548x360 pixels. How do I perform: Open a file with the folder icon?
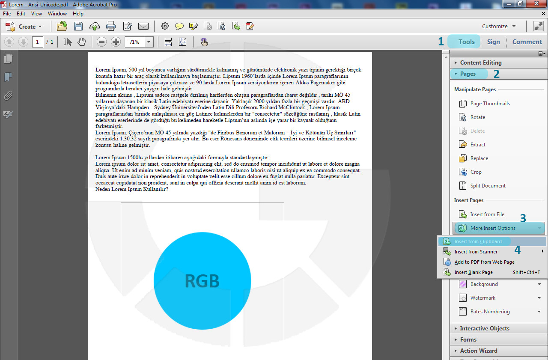(x=62, y=26)
